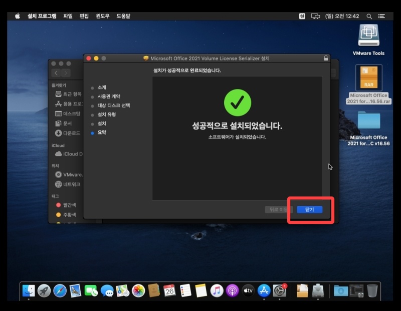Open Notes from the Dock
Image resolution: width=401 pixels, height=311 pixels.
[201, 290]
